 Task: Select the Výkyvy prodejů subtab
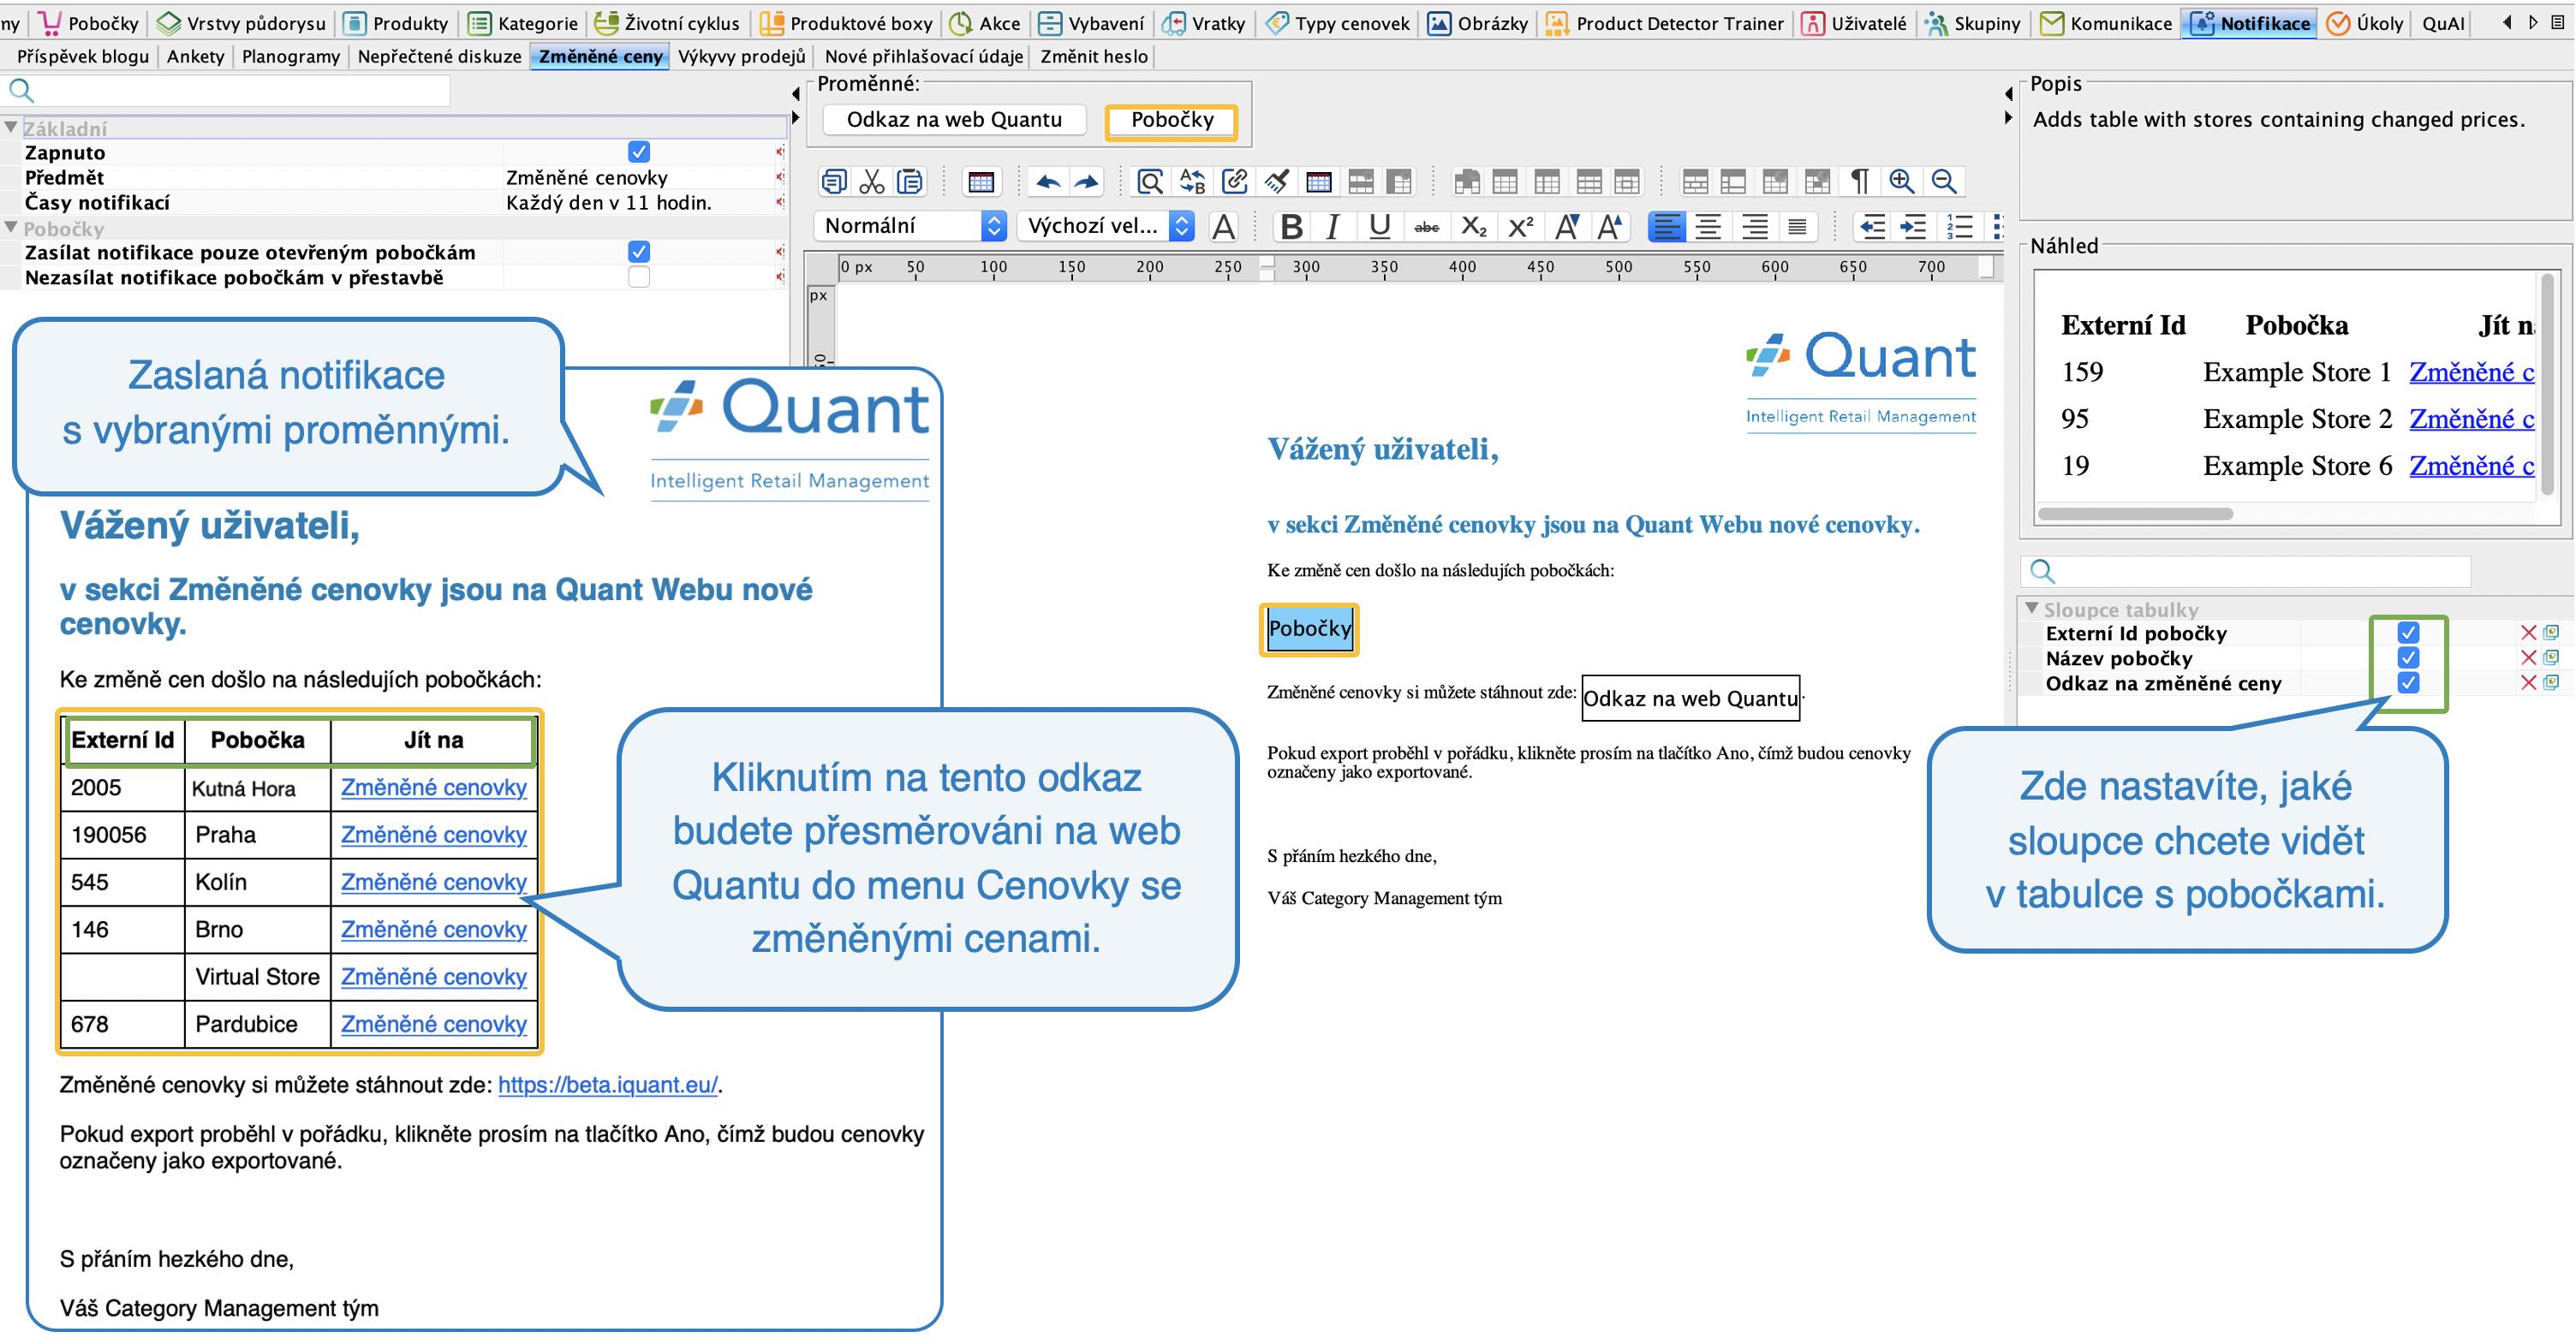741,56
